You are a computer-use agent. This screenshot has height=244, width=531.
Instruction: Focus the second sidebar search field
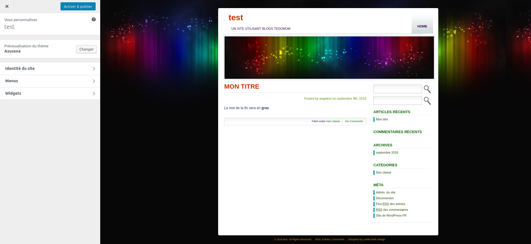tap(397, 100)
